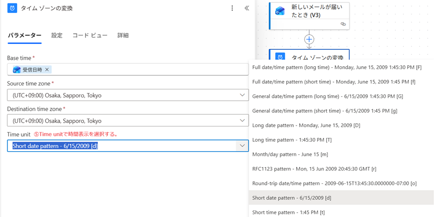This screenshot has width=438, height=217.
Task: Click the Base time input field
Action: [x=148, y=70]
